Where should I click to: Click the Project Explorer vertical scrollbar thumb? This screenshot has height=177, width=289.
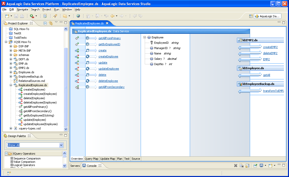tap(66, 87)
